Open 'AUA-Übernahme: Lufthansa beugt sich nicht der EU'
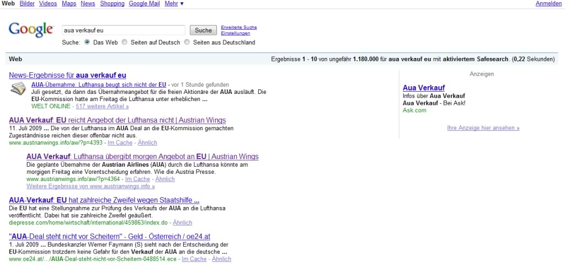The width and height of the screenshot is (565, 265). coord(99,85)
